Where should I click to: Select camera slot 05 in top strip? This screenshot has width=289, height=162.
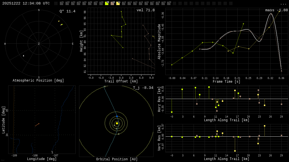(x=84, y=3)
